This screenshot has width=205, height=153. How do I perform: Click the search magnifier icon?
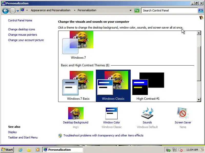point(201,10)
